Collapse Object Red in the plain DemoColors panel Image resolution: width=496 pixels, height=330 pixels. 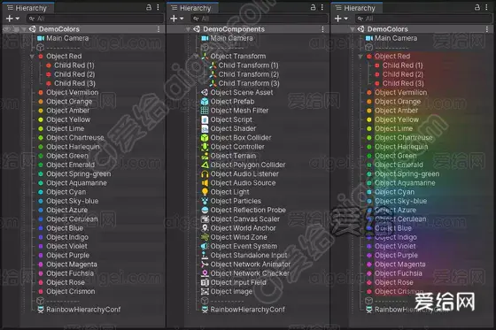tap(32, 57)
